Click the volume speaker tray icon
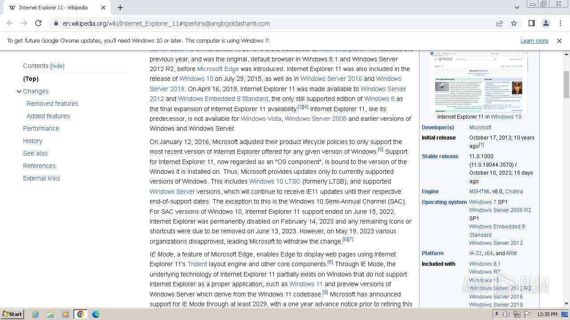This screenshot has width=570, height=320. click(506, 314)
